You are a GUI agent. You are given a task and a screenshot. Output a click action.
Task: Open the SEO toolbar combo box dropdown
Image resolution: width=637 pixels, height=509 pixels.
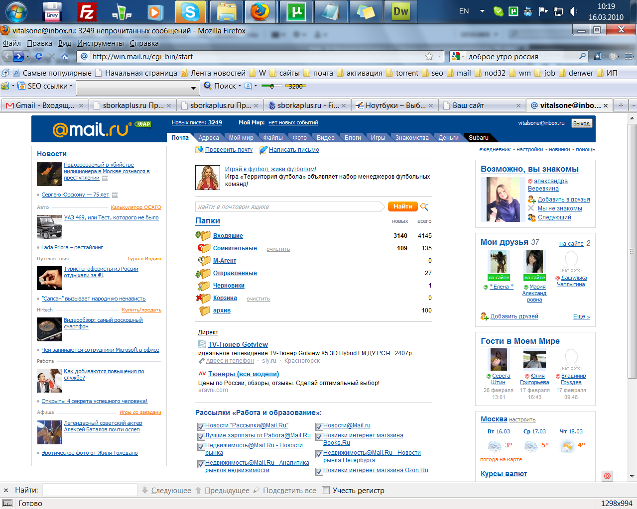[193, 88]
